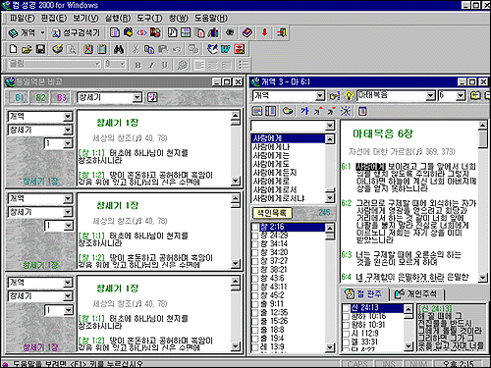Click the clipboard with red X icon
Screen dimensions: 491x368
tap(87, 49)
